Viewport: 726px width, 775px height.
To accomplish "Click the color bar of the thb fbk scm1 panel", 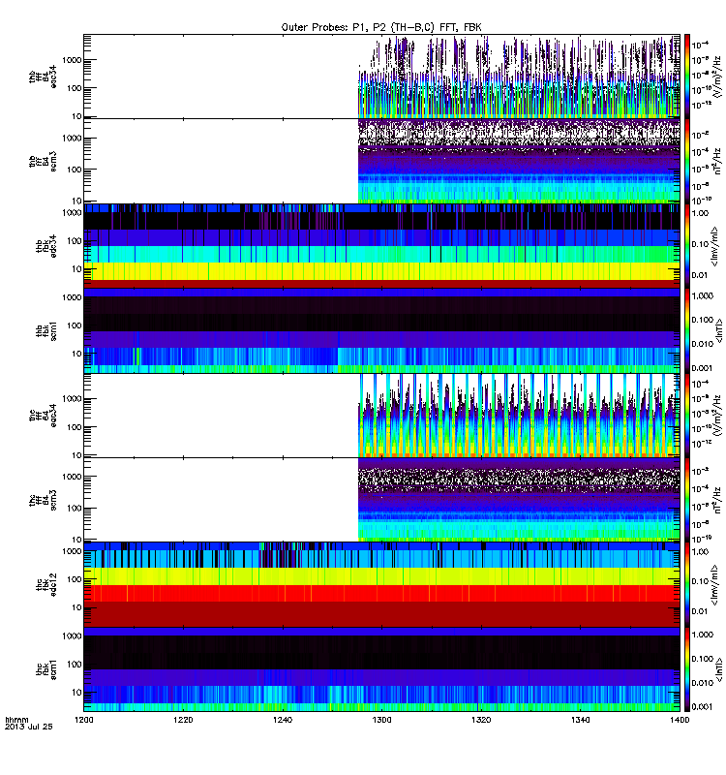I will (687, 330).
